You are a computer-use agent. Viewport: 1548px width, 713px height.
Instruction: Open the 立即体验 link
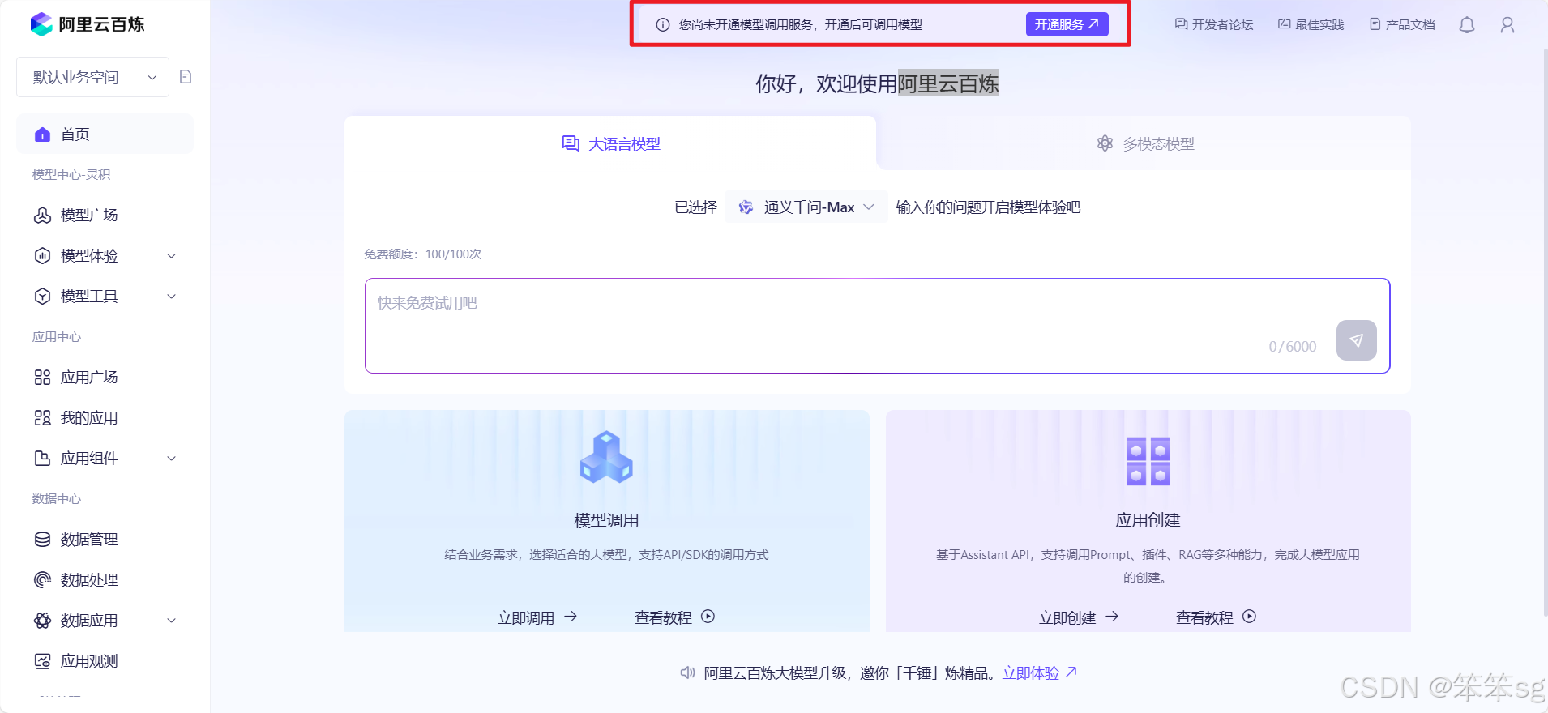pyautogui.click(x=1039, y=672)
